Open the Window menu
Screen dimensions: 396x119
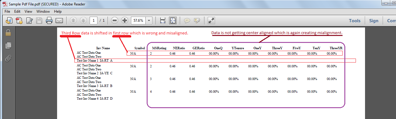point(43,11)
